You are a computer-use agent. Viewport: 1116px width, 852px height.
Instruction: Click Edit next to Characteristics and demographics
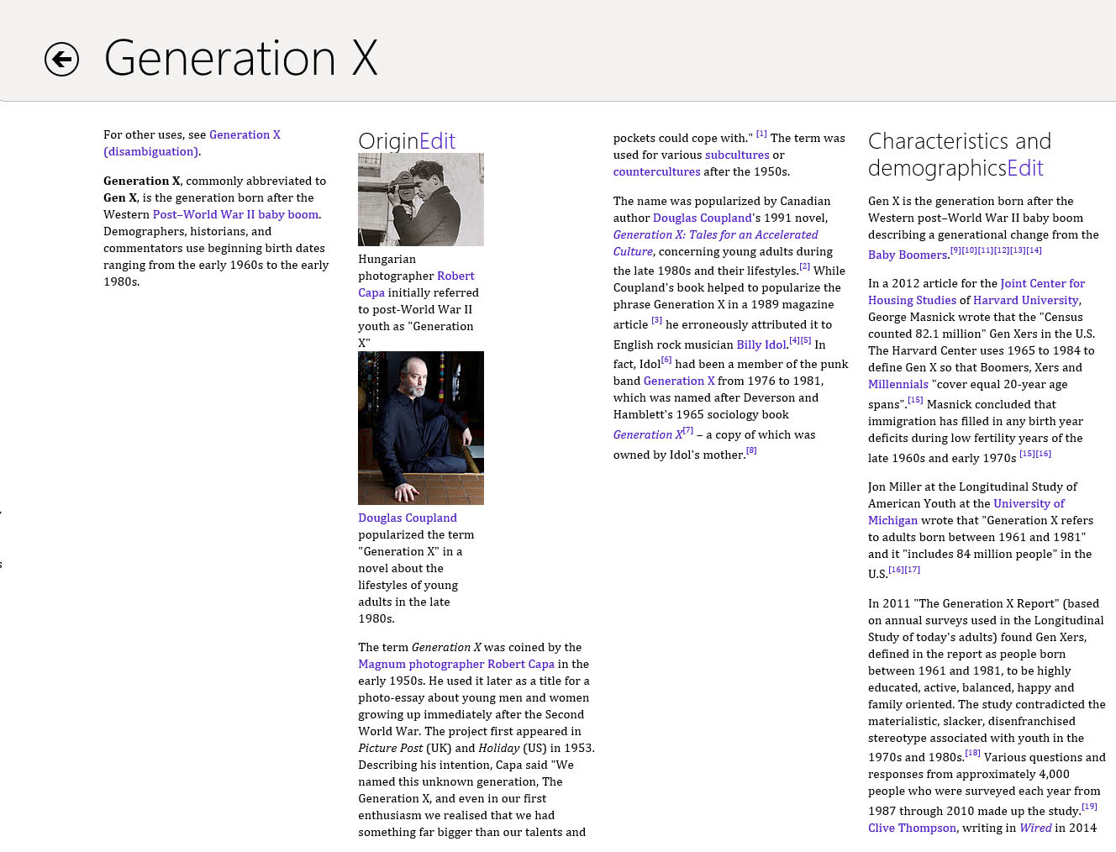click(1025, 168)
